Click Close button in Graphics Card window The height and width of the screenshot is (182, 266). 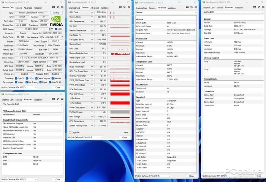click(x=58, y=88)
